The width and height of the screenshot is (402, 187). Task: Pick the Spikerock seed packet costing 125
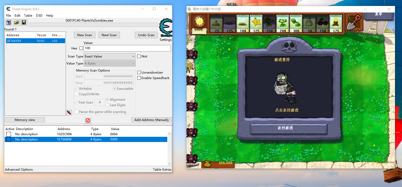(230, 24)
